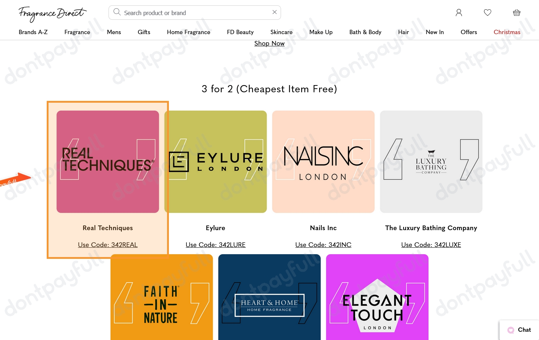Viewport: 539px width, 340px height.
Task: Open the Brands A-Z menu
Action: [x=33, y=32]
